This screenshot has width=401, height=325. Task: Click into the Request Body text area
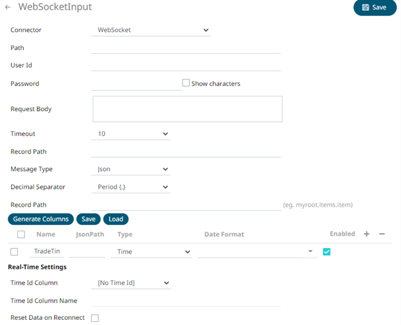click(x=187, y=109)
